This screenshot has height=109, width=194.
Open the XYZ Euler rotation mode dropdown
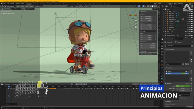[x=148, y=31]
